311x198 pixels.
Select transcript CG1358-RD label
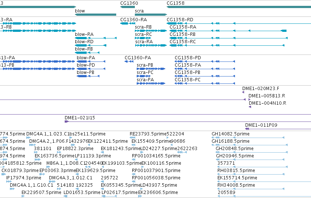[180, 20]
